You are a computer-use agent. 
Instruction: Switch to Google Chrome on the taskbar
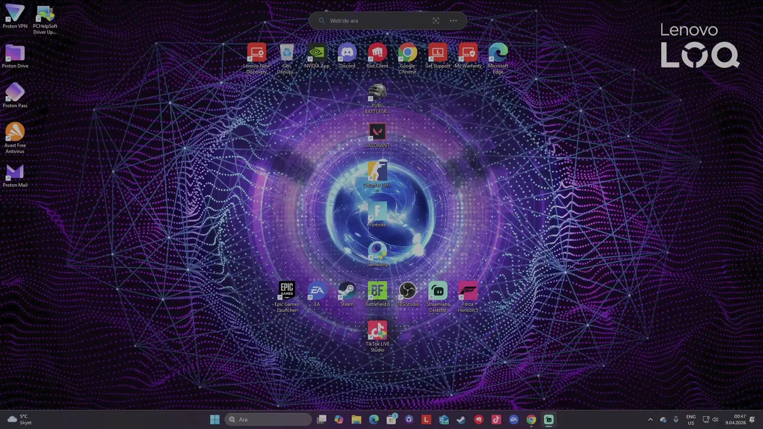click(x=531, y=419)
